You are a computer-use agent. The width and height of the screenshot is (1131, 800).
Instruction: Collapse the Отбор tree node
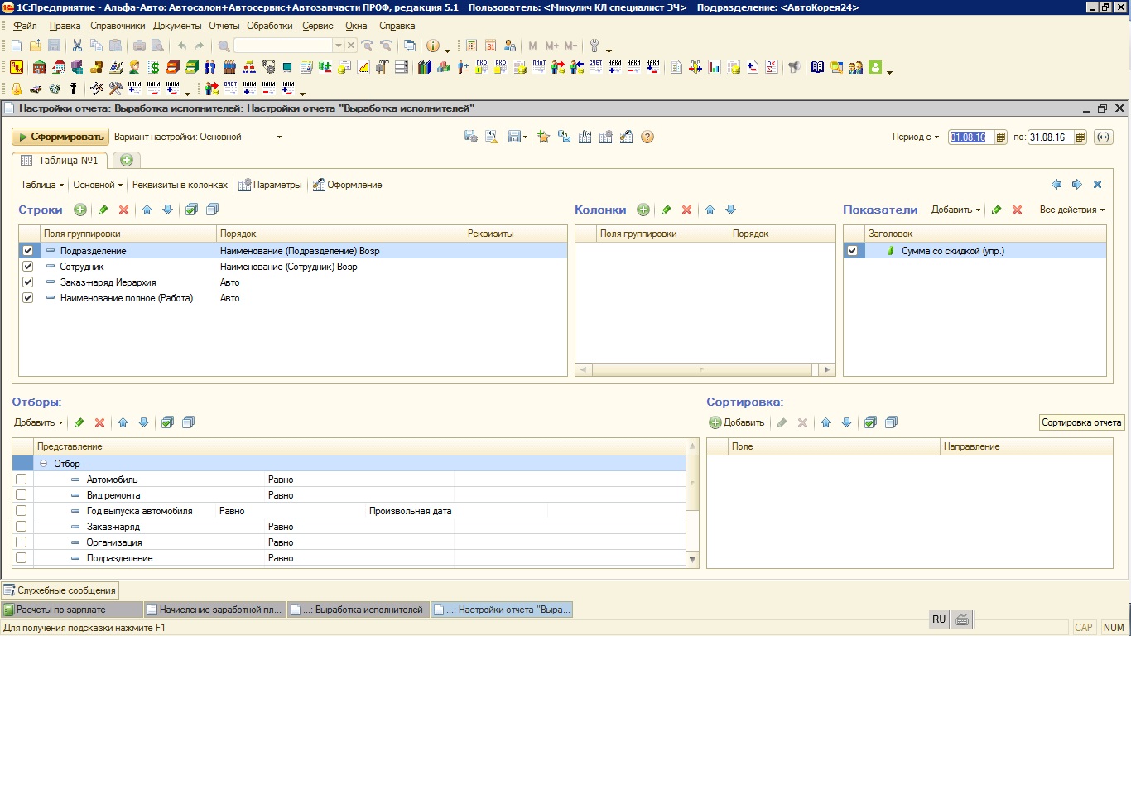pyautogui.click(x=44, y=464)
